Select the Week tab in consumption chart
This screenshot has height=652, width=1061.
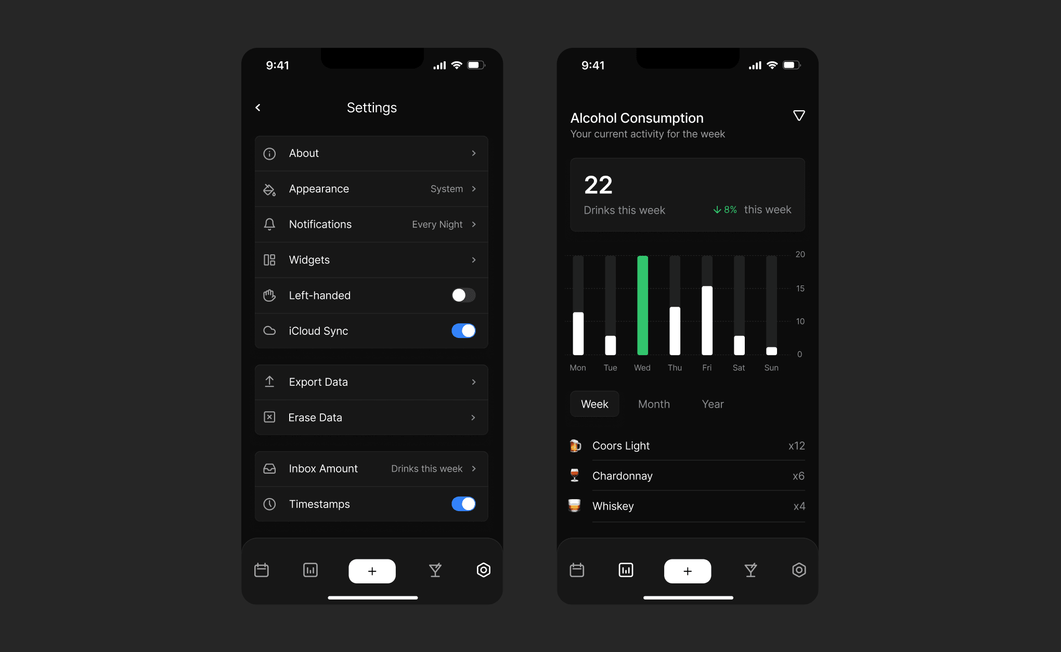594,403
